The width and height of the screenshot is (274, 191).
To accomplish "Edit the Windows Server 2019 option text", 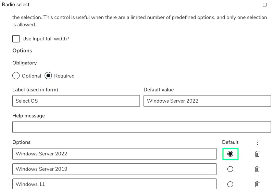I will click(x=114, y=169).
